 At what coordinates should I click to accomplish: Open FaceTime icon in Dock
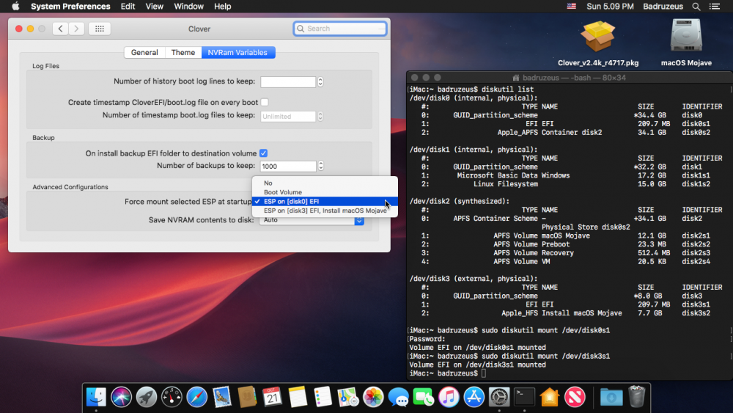pyautogui.click(x=424, y=397)
